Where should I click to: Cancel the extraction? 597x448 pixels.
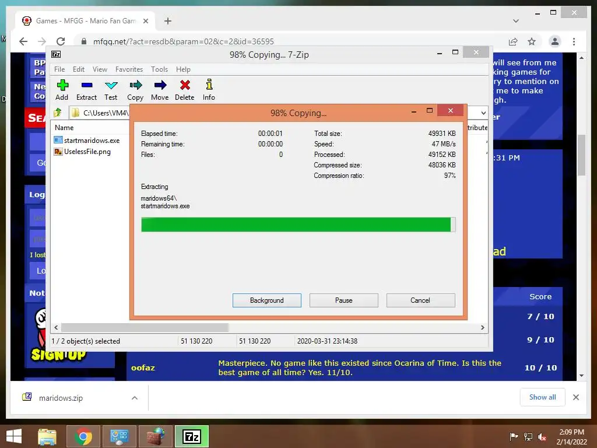(x=421, y=300)
